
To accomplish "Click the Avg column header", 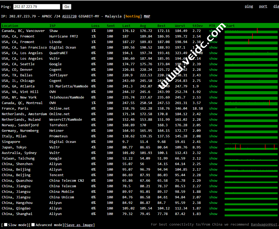I will pos(143,26).
